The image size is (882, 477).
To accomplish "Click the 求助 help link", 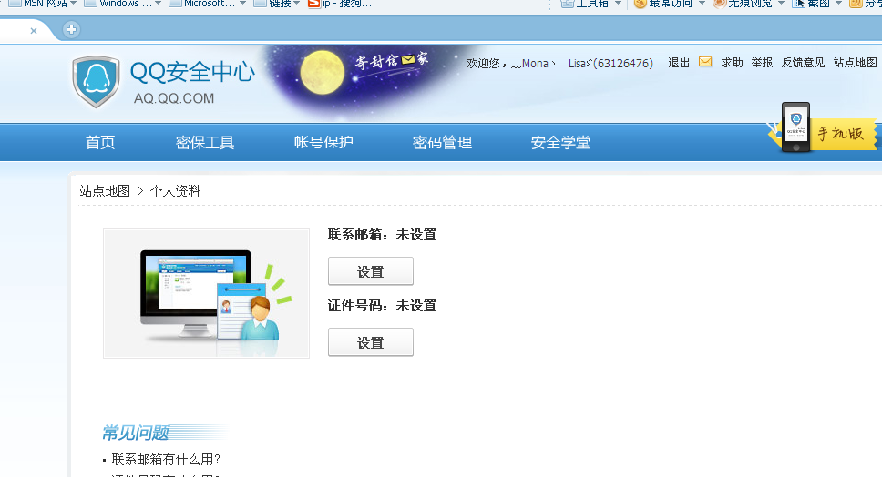I will (x=732, y=63).
